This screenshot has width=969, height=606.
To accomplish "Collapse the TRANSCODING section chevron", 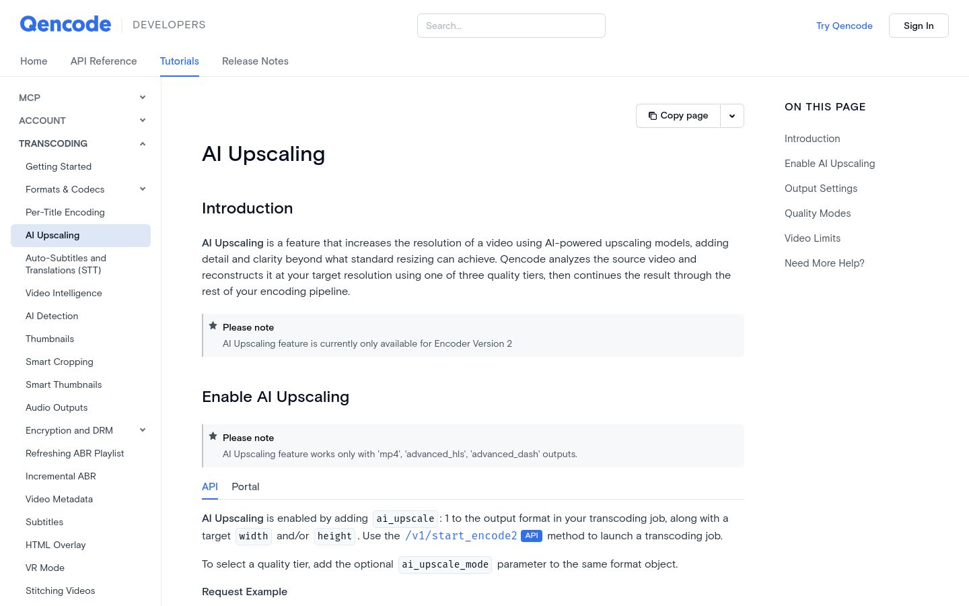I will [x=143, y=143].
